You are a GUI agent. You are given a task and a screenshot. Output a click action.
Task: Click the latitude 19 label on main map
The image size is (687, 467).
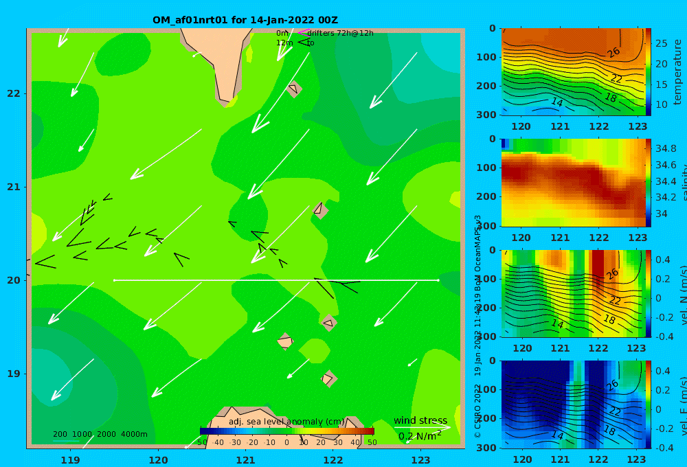(x=14, y=374)
